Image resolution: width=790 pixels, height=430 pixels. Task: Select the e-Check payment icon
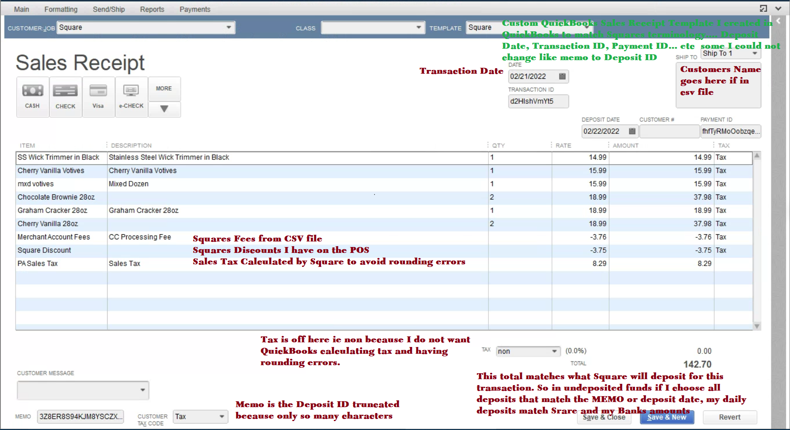coord(131,97)
